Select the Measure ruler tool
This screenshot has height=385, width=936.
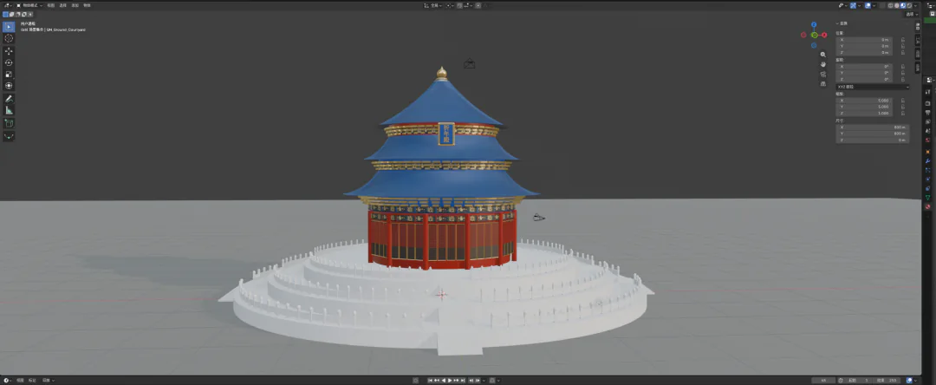tap(9, 110)
